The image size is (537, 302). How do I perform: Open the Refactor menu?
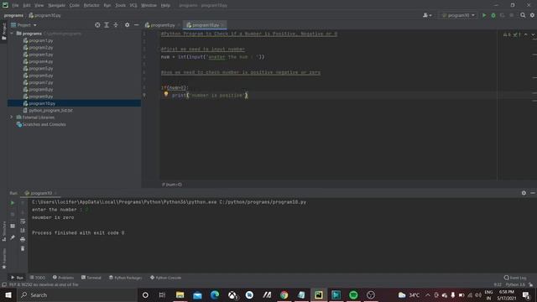coord(91,5)
